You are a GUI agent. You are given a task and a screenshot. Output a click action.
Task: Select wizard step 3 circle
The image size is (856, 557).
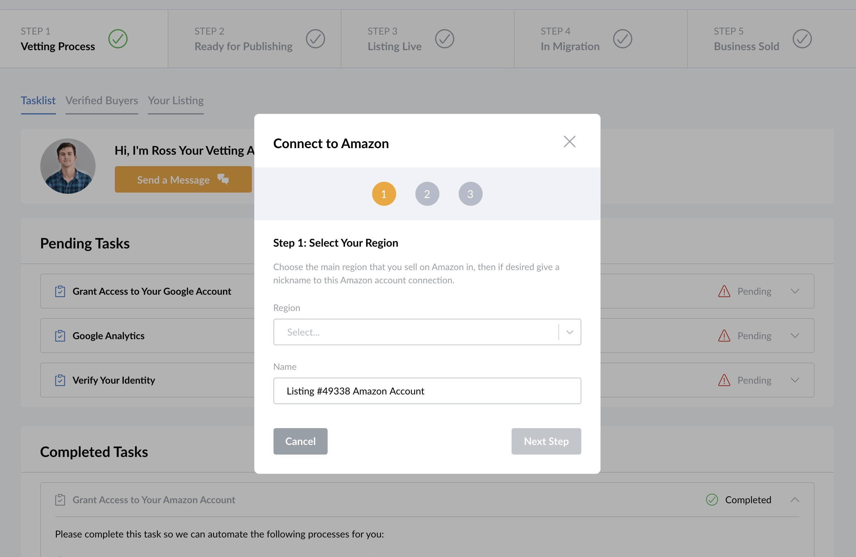[470, 194]
